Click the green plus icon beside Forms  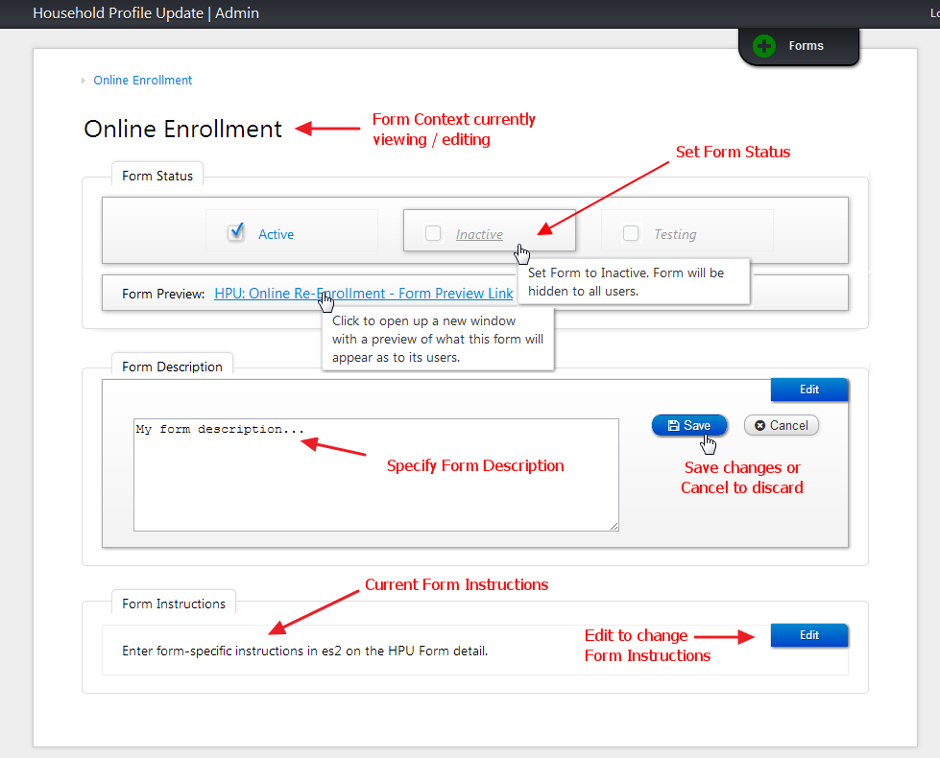click(x=763, y=46)
